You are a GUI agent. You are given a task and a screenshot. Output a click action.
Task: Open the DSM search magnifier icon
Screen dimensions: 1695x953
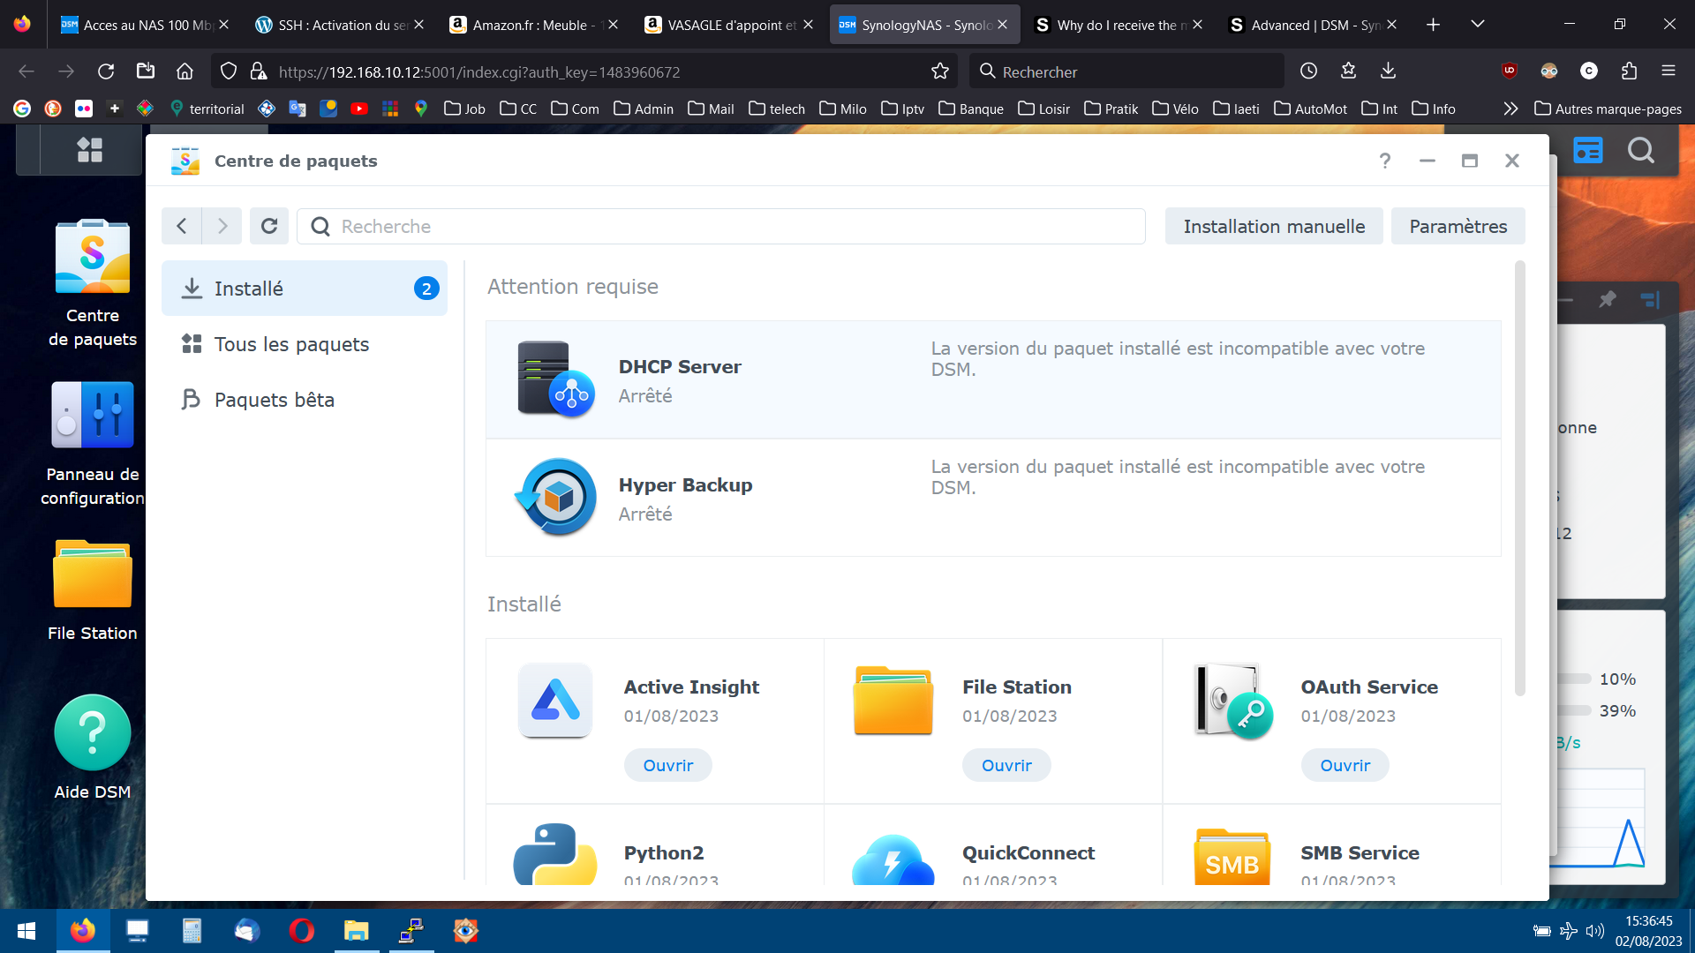[1640, 151]
